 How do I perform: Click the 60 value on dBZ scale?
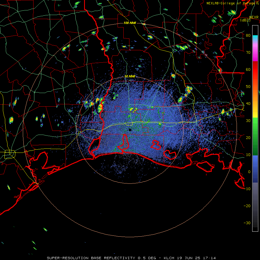coord(248,69)
